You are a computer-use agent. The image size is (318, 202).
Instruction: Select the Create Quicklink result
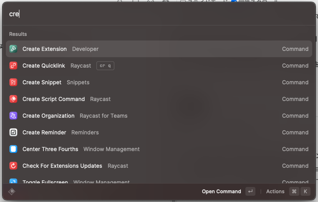(x=159, y=66)
